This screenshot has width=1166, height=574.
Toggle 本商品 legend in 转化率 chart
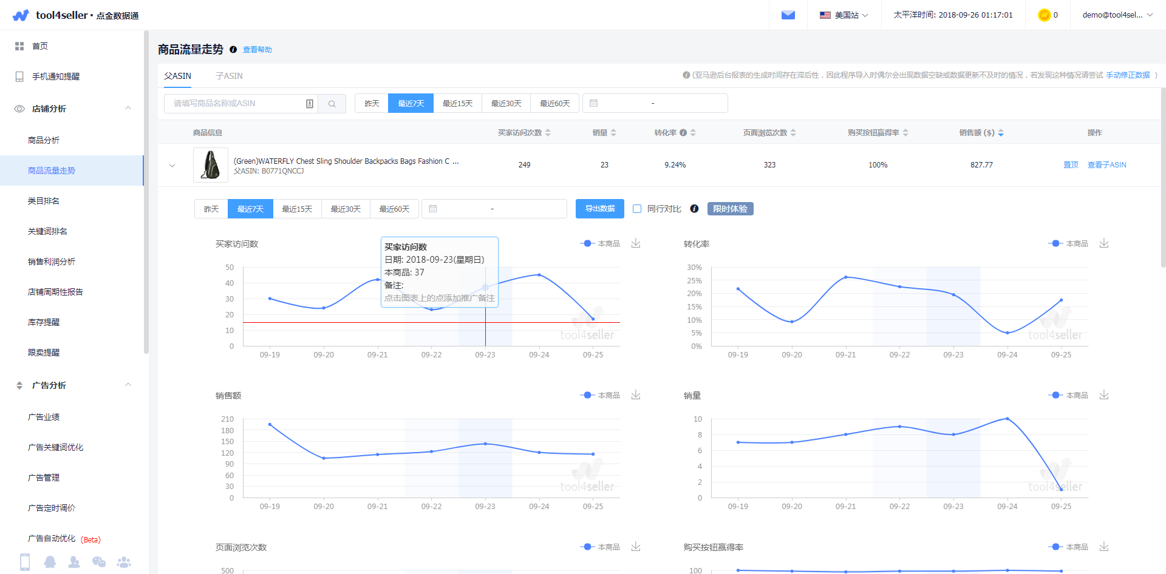1068,243
